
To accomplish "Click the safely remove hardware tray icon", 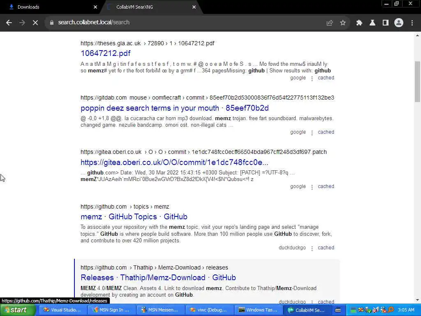I will 368,310.
